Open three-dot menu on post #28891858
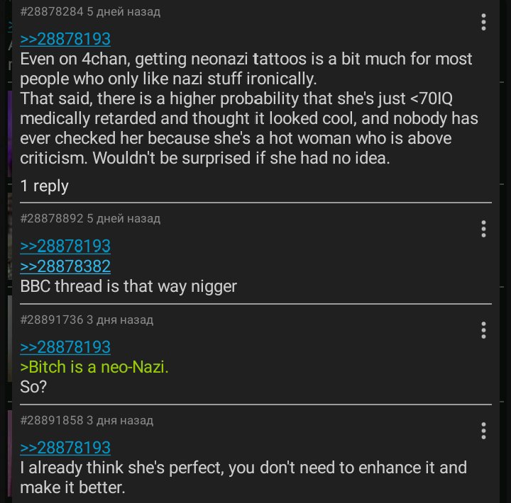Image resolution: width=511 pixels, height=503 pixels. coord(483,431)
